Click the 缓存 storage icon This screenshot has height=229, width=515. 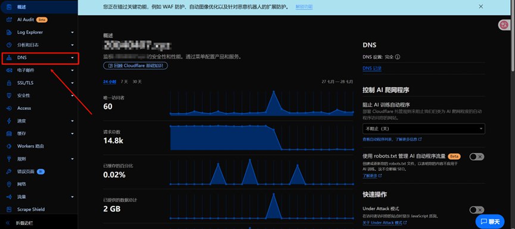coord(10,133)
